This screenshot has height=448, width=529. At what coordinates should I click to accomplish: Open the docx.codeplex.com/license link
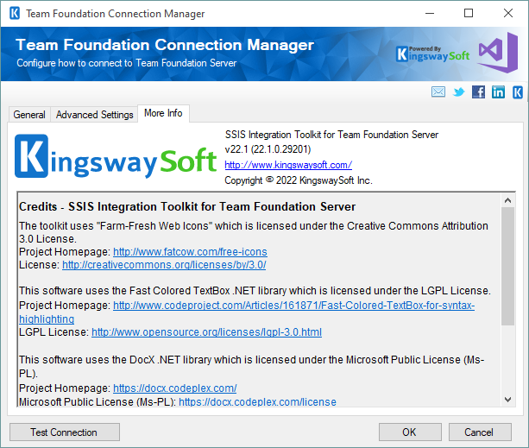pos(257,402)
